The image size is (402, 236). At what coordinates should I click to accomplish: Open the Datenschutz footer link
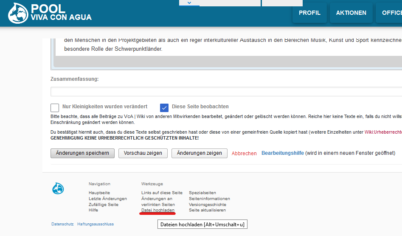click(x=62, y=224)
